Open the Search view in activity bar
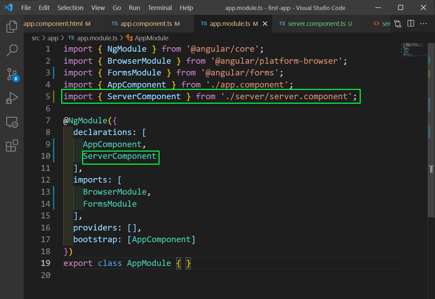Viewport: 435px width, 299px height. pos(12,51)
